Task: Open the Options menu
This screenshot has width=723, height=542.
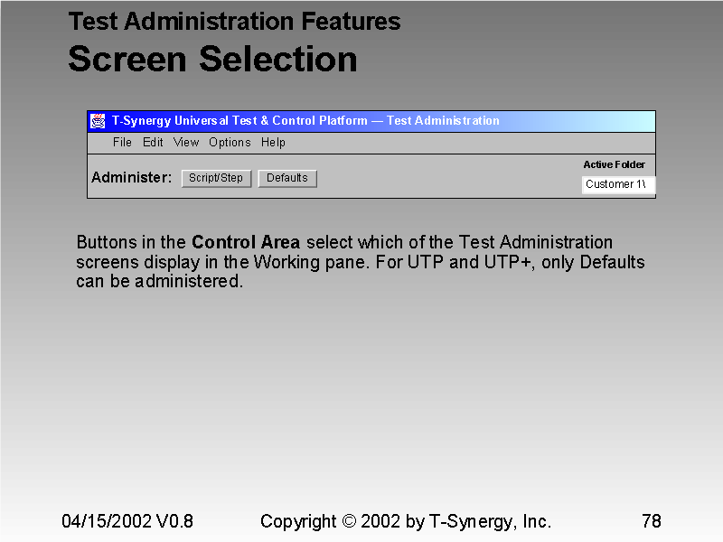Action: 230,143
